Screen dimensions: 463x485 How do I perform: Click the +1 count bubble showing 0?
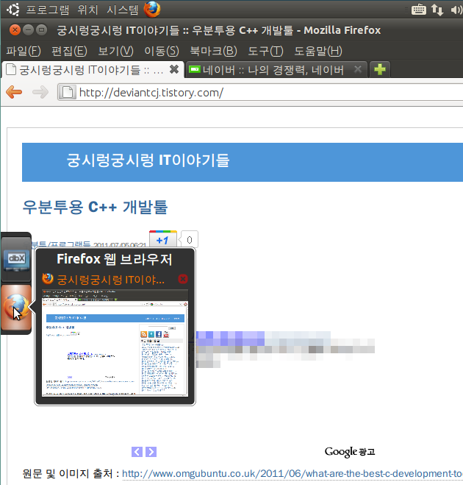[x=190, y=239]
